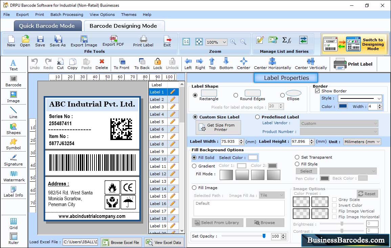This screenshot has width=391, height=248.
Task: Open the Themes menu
Action: pyautogui.click(x=129, y=15)
